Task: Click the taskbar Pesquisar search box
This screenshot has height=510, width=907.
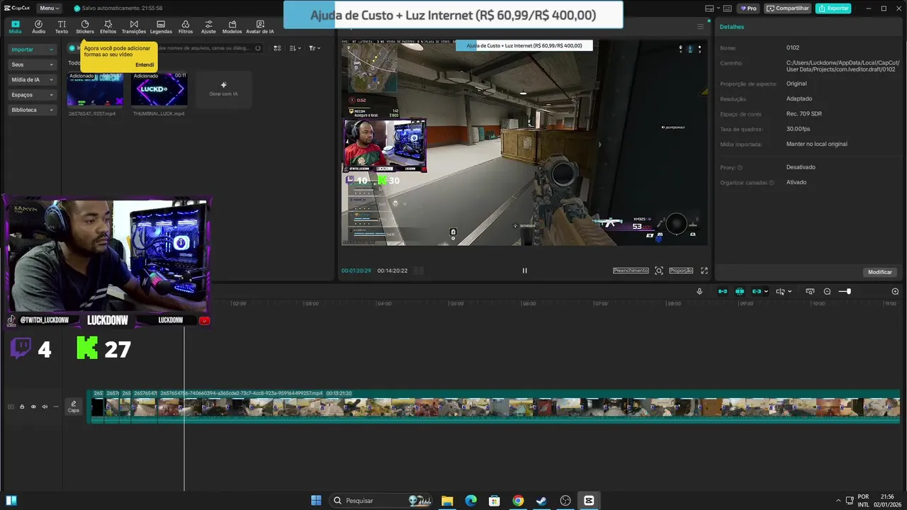Action: tap(382, 501)
